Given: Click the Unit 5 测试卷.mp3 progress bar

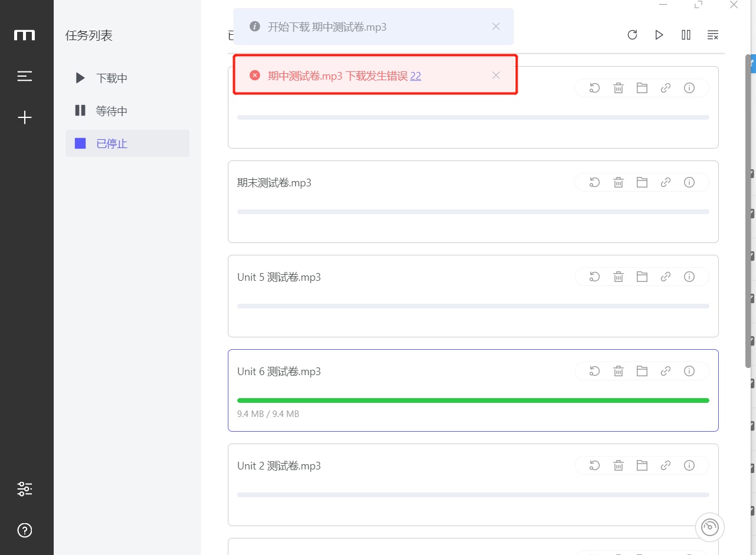Looking at the screenshot, I should tap(473, 306).
